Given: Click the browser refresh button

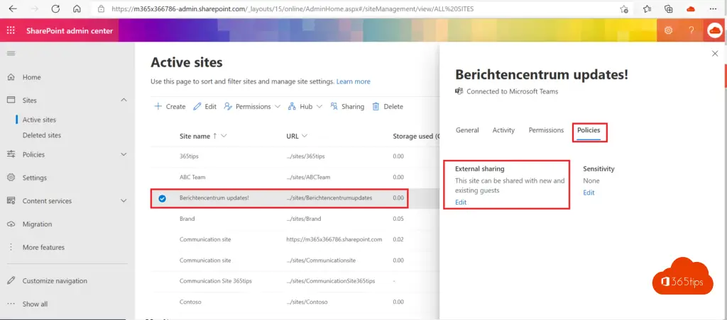Looking at the screenshot, I should pos(55,9).
